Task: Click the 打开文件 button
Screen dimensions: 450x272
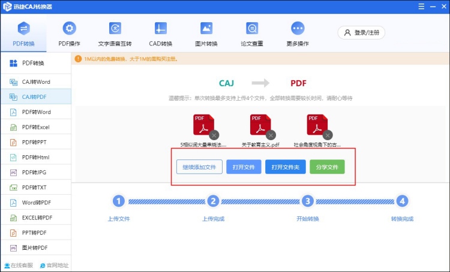Action: point(244,167)
